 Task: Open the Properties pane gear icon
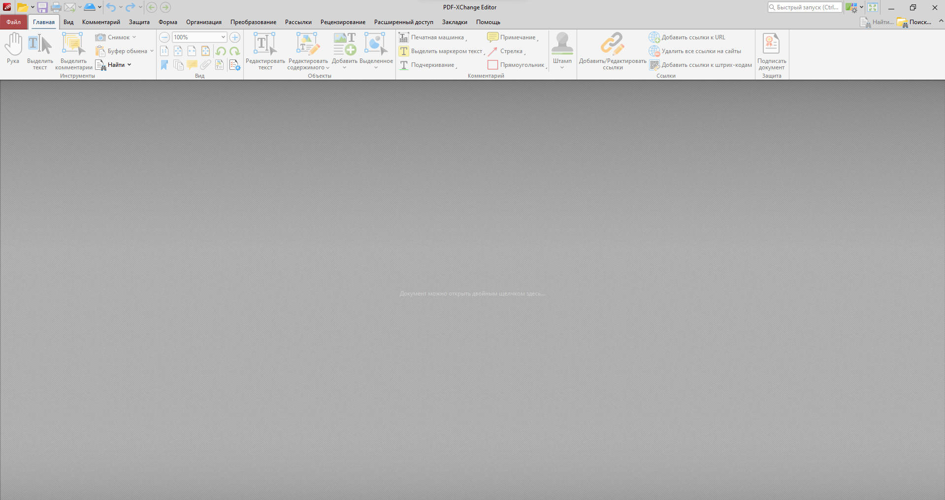click(x=235, y=65)
